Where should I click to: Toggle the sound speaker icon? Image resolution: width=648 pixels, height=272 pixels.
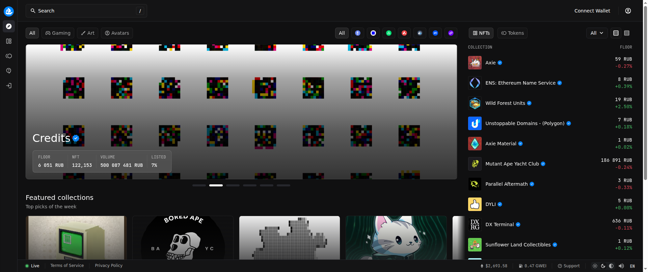621,266
